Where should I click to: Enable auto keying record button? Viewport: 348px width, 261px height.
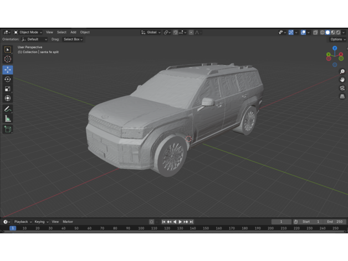point(152,222)
